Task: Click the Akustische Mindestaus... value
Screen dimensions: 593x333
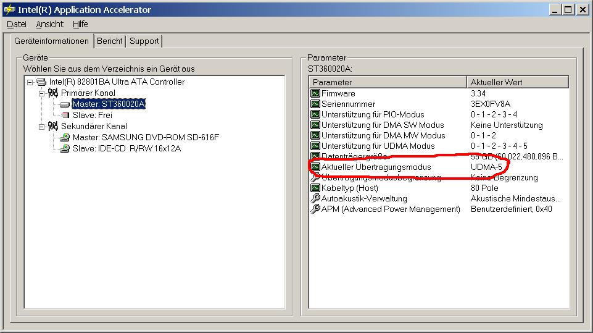Action: [516, 198]
